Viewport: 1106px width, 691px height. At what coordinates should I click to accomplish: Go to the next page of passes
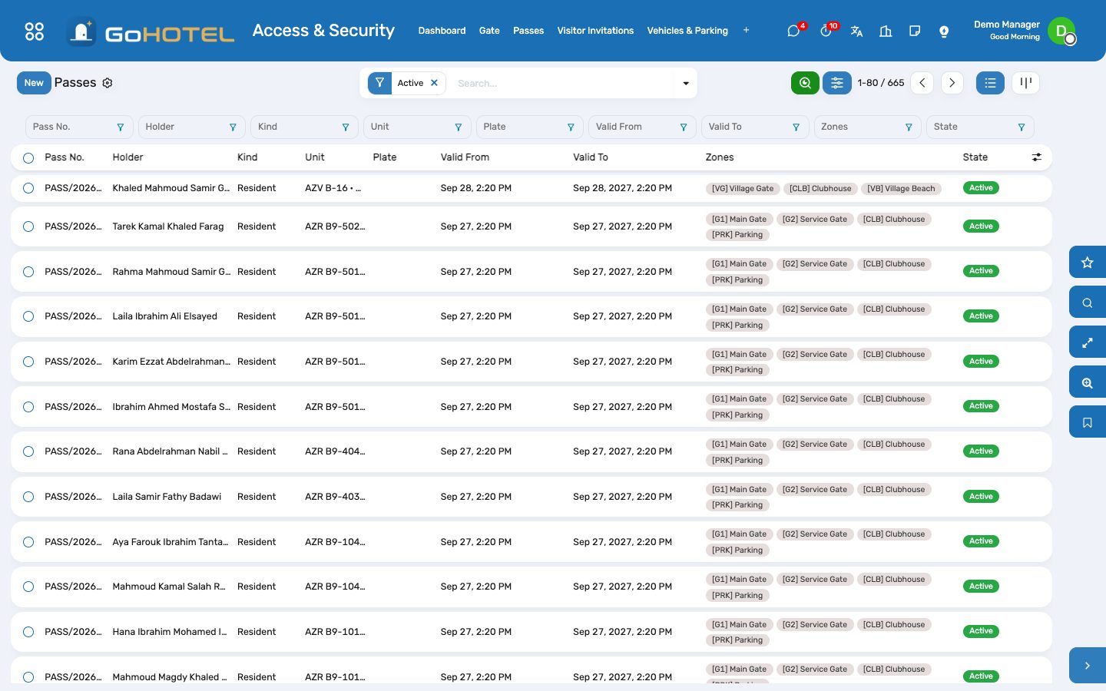pos(952,83)
